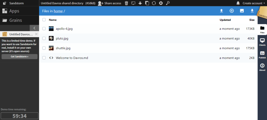Check the box for pluto.jpg
Image resolution: width=267 pixels, height=120 pixels.
coord(44,38)
